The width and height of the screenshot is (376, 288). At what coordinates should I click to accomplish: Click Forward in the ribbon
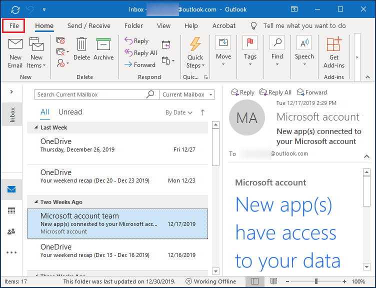(x=140, y=64)
